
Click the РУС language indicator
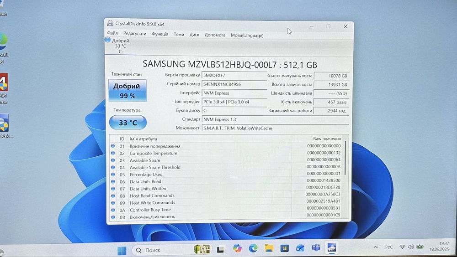click(x=389, y=247)
